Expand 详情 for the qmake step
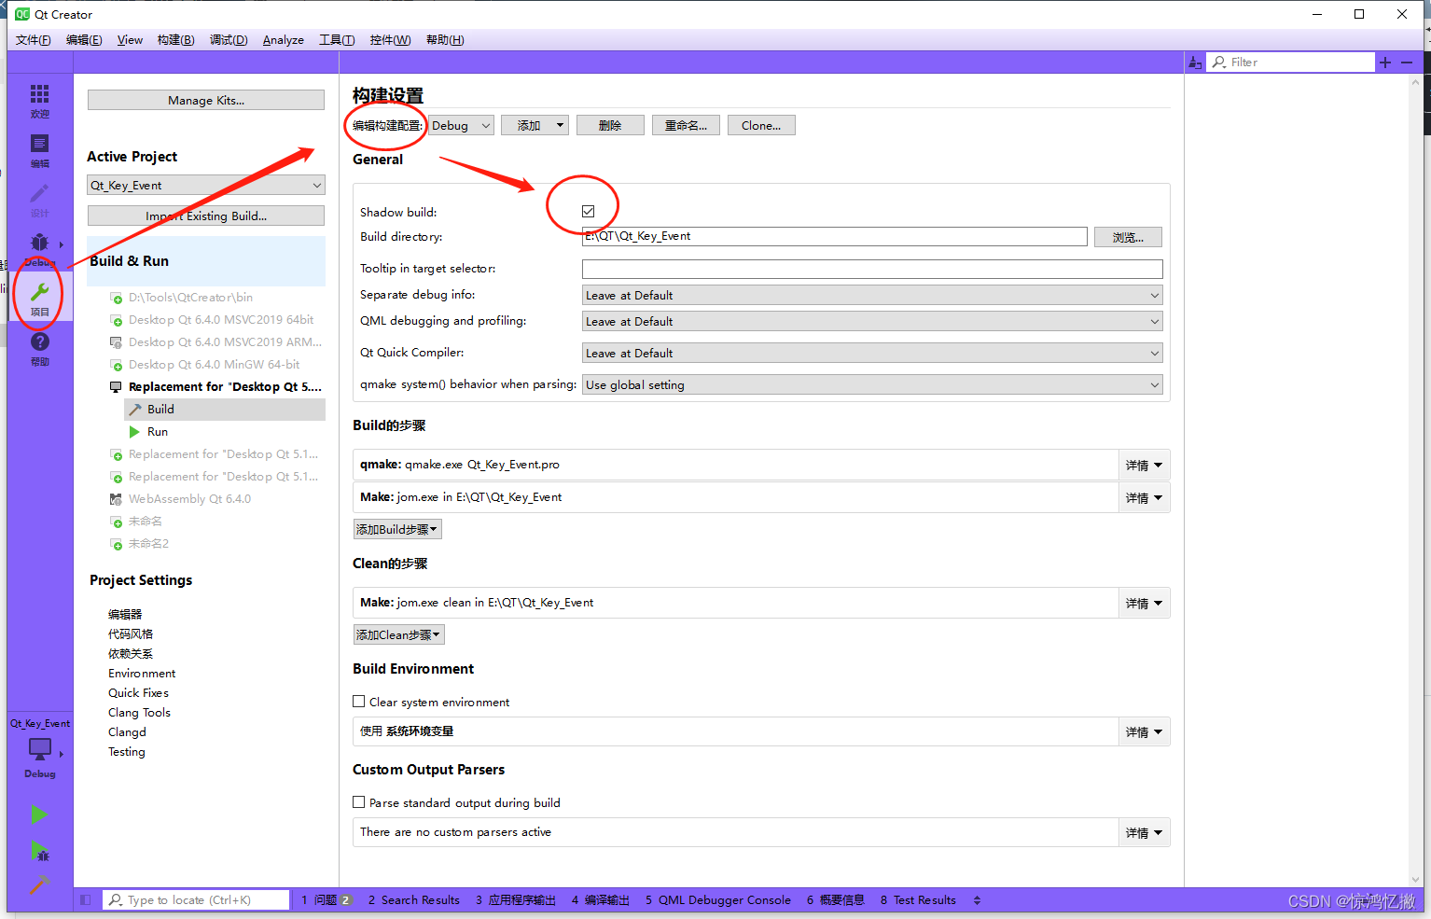The height and width of the screenshot is (919, 1431). [x=1144, y=466]
